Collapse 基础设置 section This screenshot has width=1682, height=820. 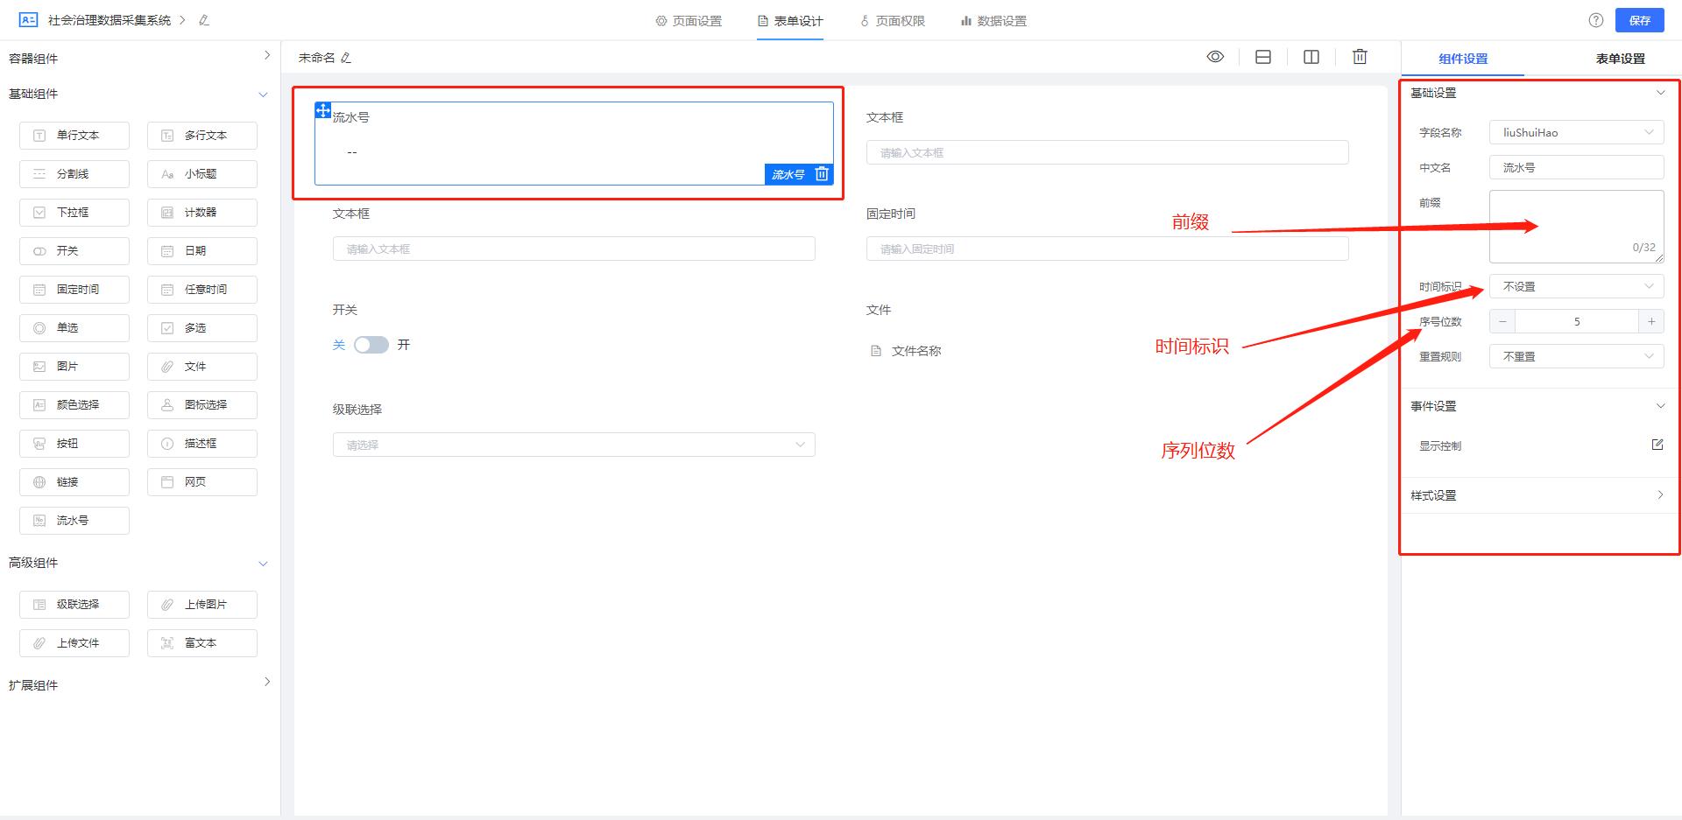(1660, 93)
